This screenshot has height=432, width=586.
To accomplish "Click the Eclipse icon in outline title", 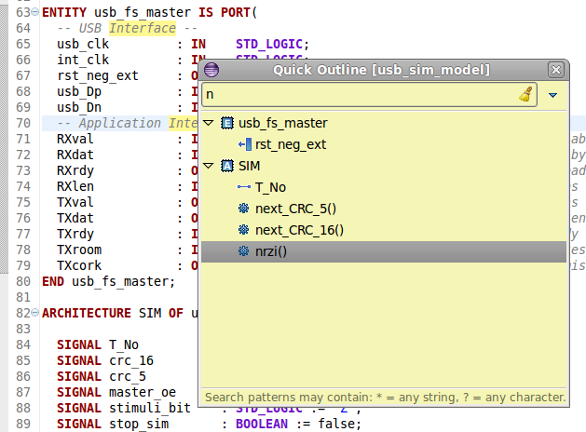I will point(211,70).
